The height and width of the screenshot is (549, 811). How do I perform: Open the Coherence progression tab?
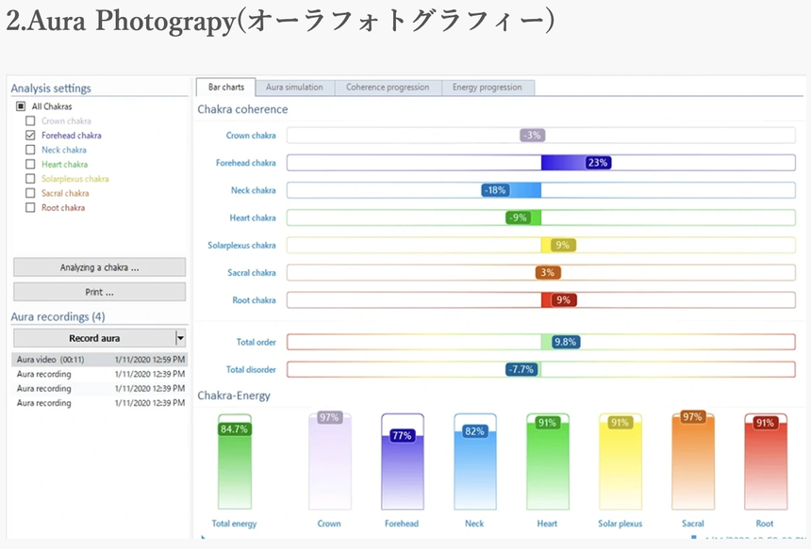coord(387,88)
